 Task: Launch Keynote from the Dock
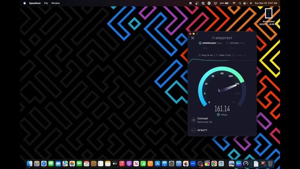point(165,164)
